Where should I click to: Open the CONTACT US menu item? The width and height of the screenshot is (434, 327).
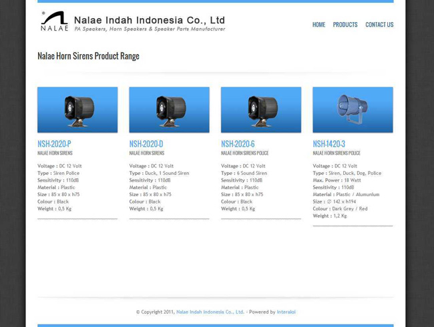(379, 25)
